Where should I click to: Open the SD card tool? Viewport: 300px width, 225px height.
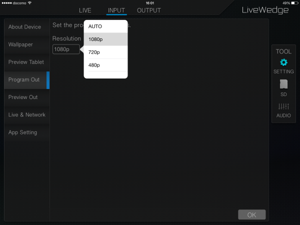pyautogui.click(x=283, y=84)
